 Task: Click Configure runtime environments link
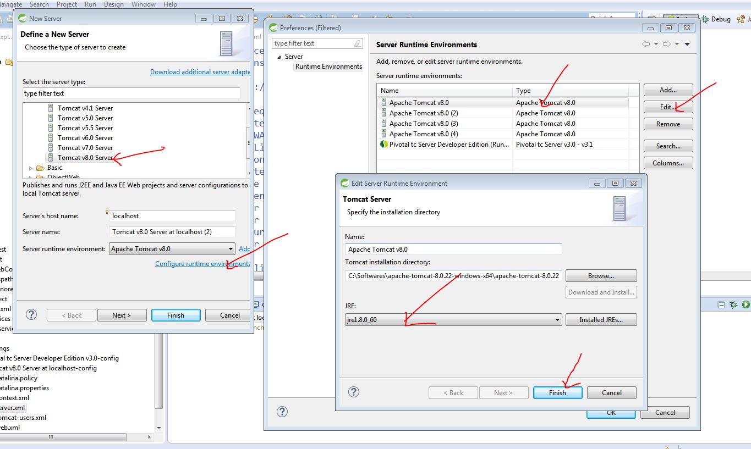[202, 264]
